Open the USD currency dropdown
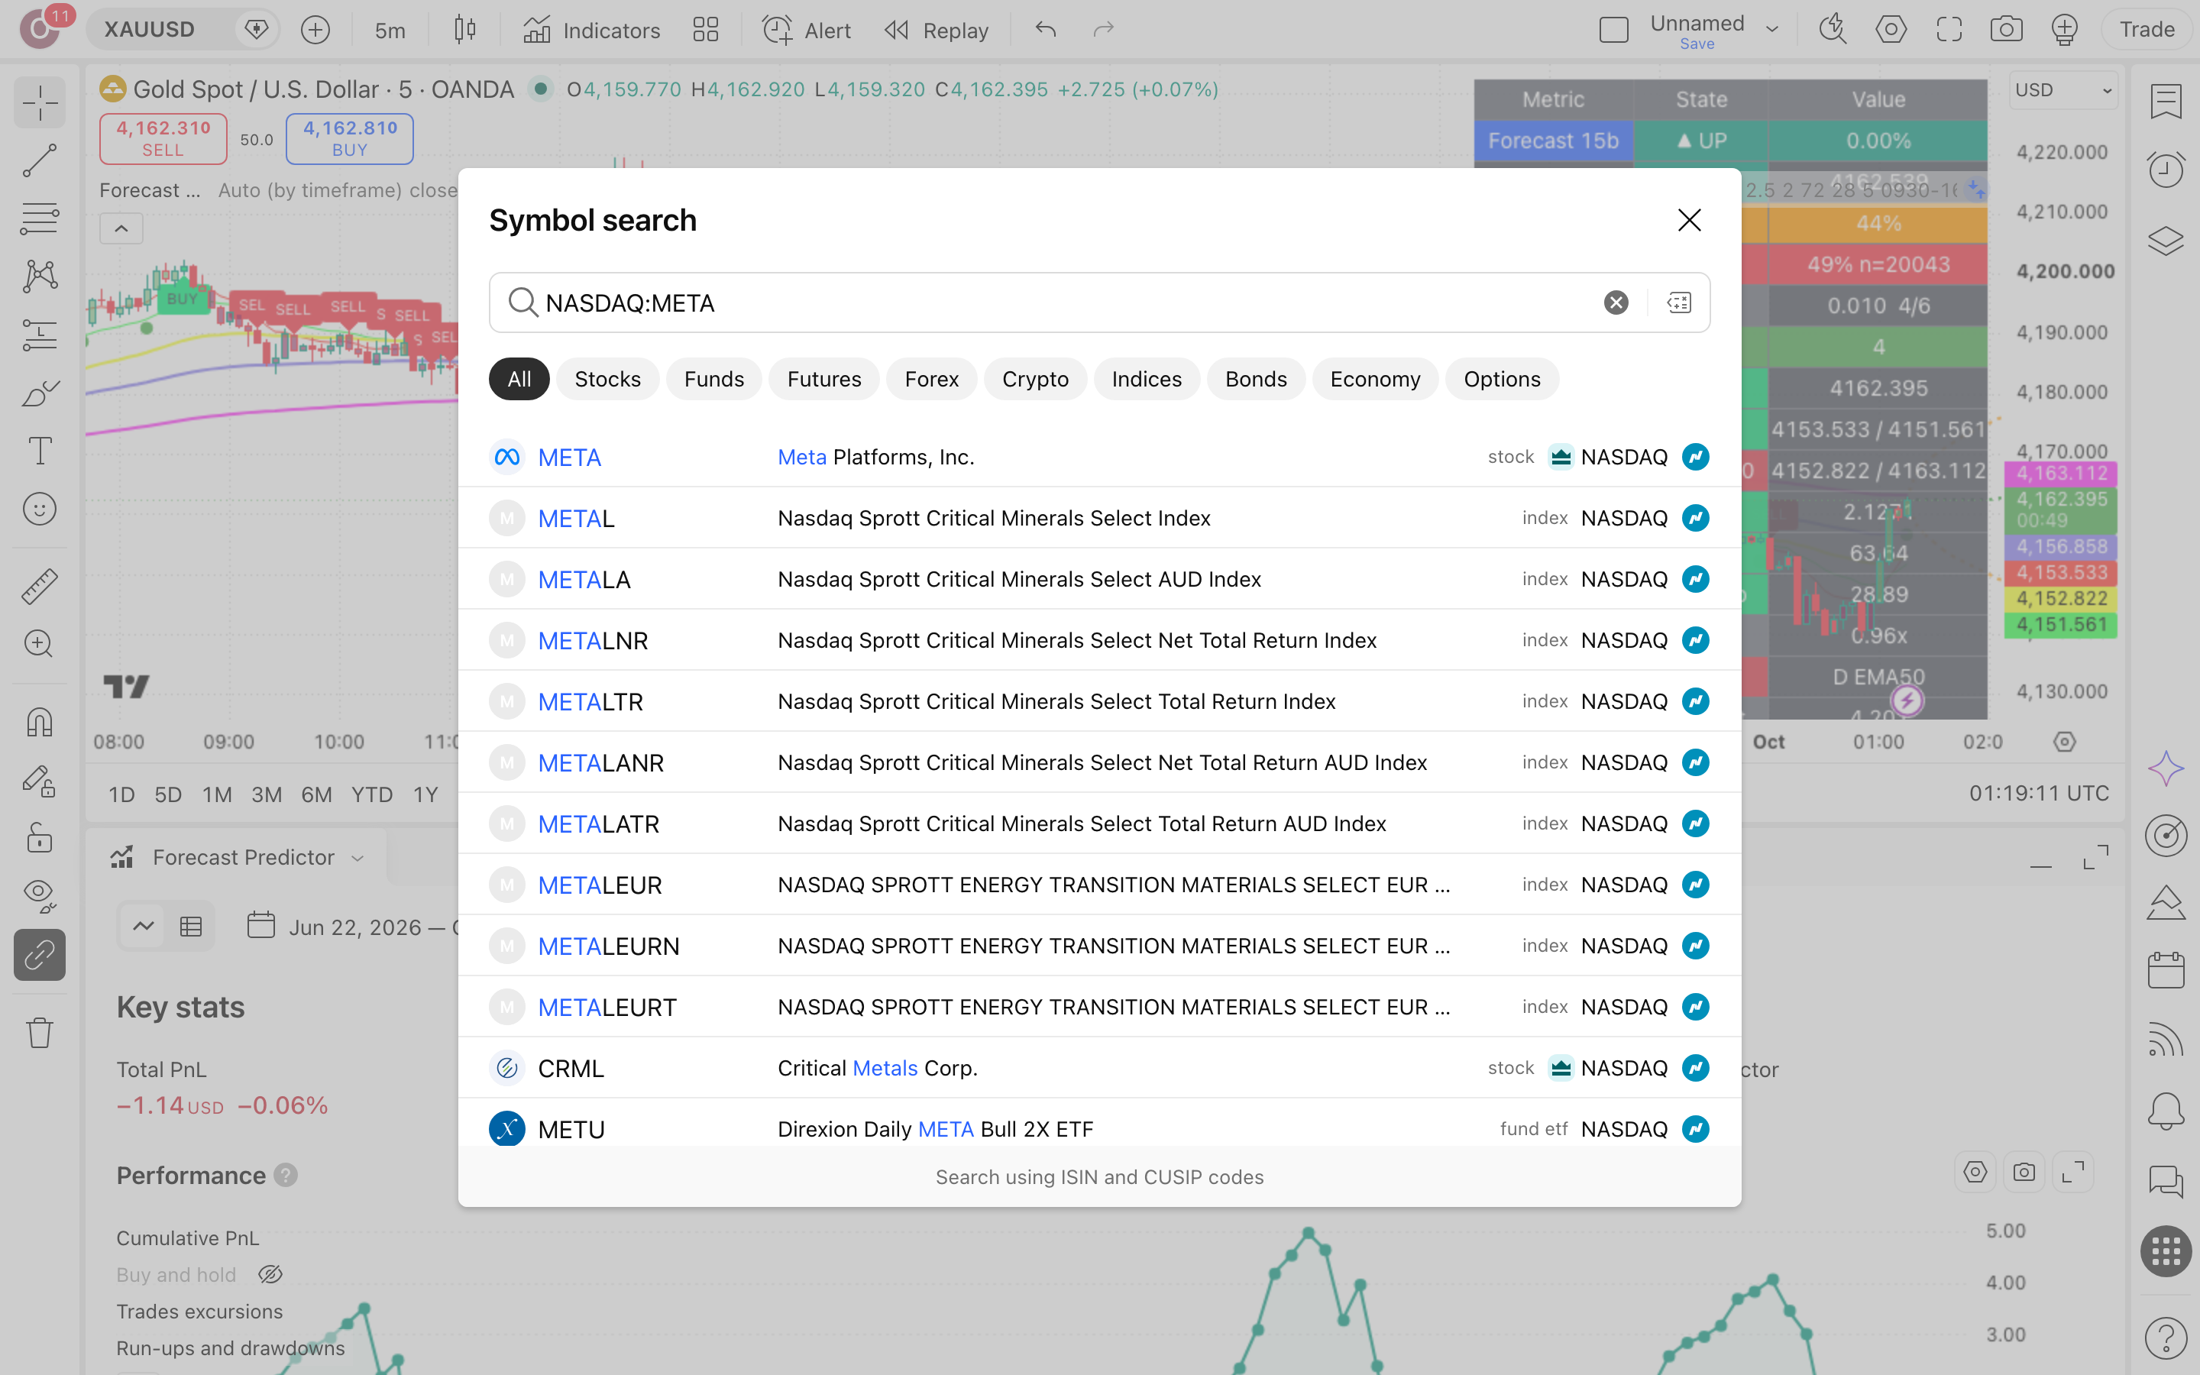This screenshot has width=2200, height=1375. click(x=2062, y=90)
